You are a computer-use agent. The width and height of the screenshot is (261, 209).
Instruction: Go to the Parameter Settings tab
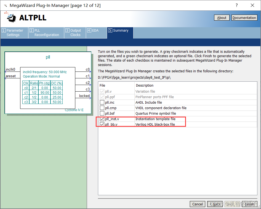coord(14,33)
